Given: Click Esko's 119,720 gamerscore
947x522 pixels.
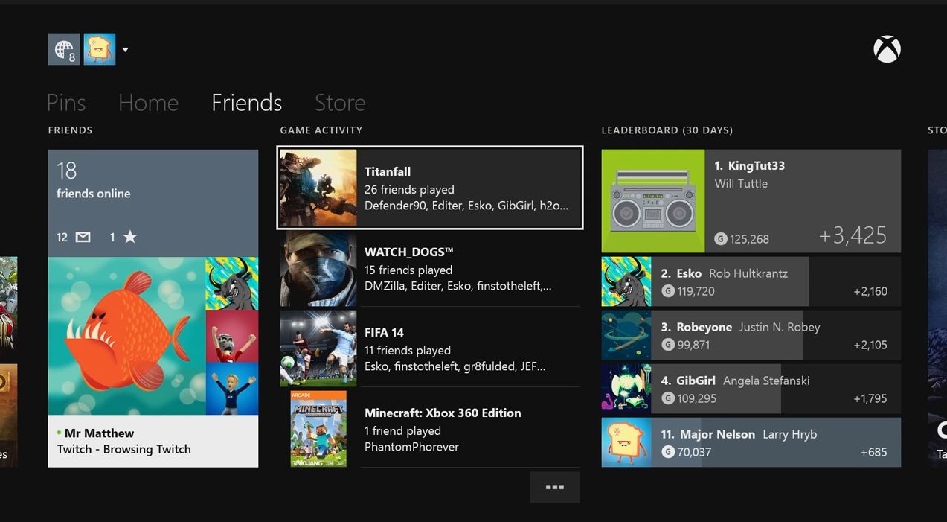Looking at the screenshot, I should coord(696,291).
